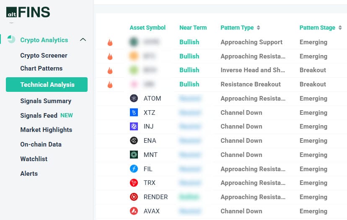This screenshot has height=220, width=347.
Task: Click Bullish in Resistance Breakout row
Action: point(189,84)
